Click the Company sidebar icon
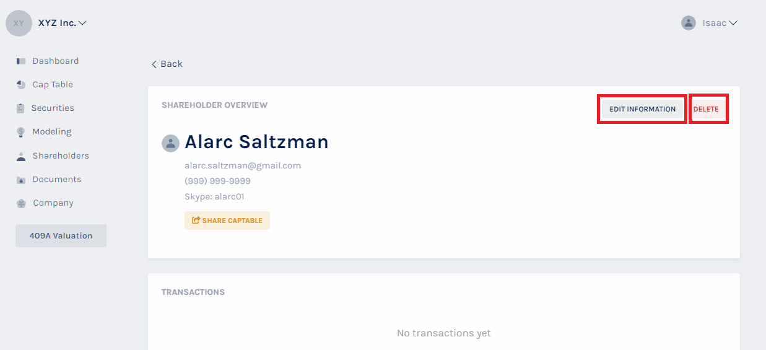766x350 pixels. tap(21, 203)
